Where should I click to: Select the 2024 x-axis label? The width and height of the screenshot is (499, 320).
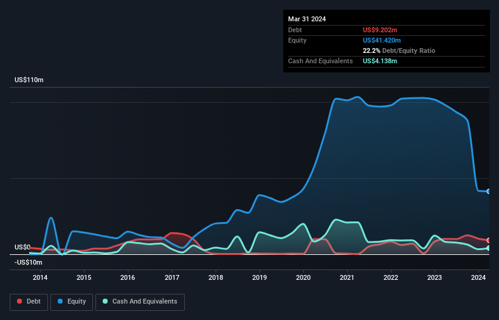[x=478, y=277]
